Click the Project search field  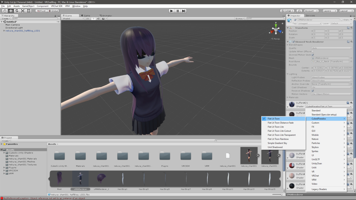(x=237, y=141)
